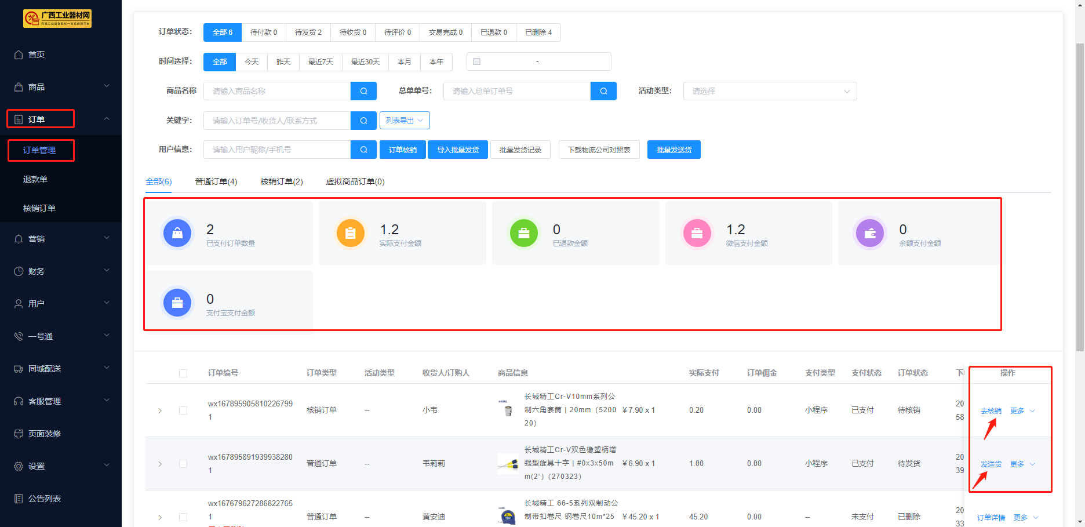Image resolution: width=1085 pixels, height=527 pixels.
Task: Click the orange actual payment amount icon
Action: 350,234
